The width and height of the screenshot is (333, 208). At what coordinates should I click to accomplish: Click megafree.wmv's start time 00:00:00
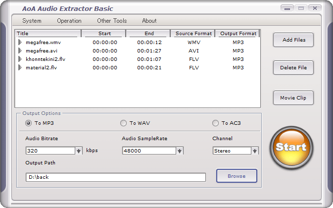105,43
